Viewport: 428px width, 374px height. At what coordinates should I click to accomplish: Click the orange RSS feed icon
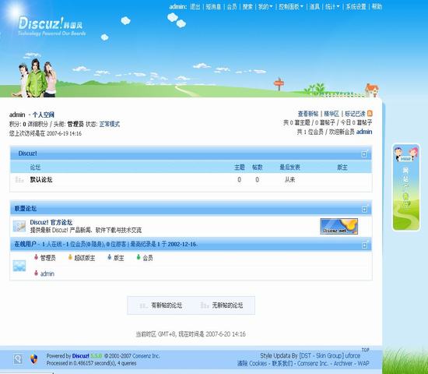(370, 113)
